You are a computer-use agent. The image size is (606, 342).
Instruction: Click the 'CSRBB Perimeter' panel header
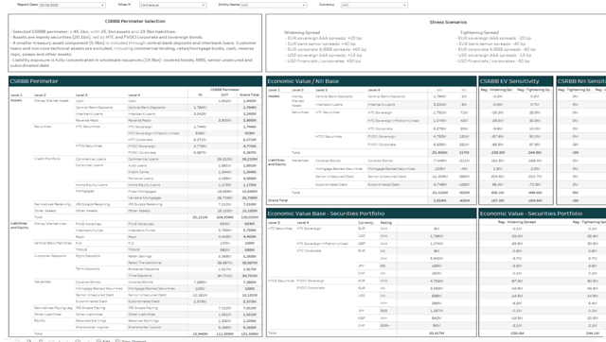coord(135,81)
